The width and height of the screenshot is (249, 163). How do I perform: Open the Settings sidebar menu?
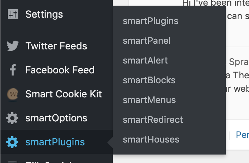(x=44, y=14)
